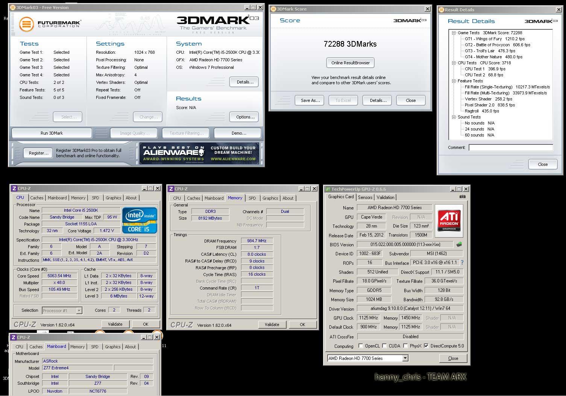Image resolution: width=566 pixels, height=396 pixels.
Task: Click the Save As... button
Action: point(310,100)
